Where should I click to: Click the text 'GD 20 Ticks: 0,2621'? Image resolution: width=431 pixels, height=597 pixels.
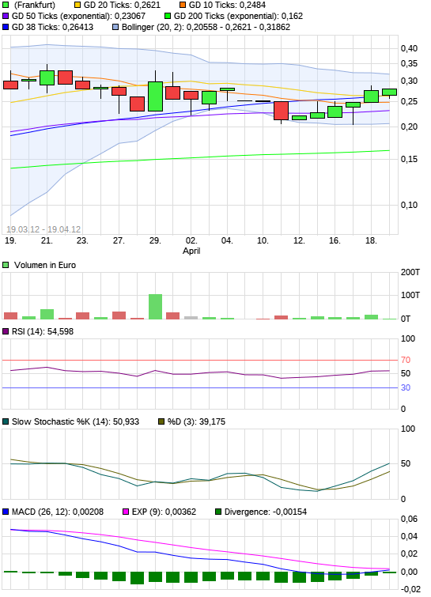(x=122, y=6)
